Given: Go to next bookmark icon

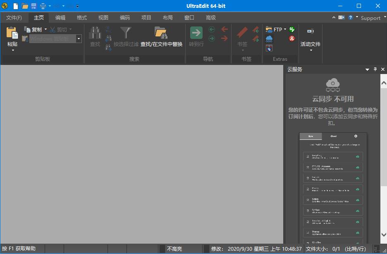Looking at the screenshot, I should coord(256,38).
